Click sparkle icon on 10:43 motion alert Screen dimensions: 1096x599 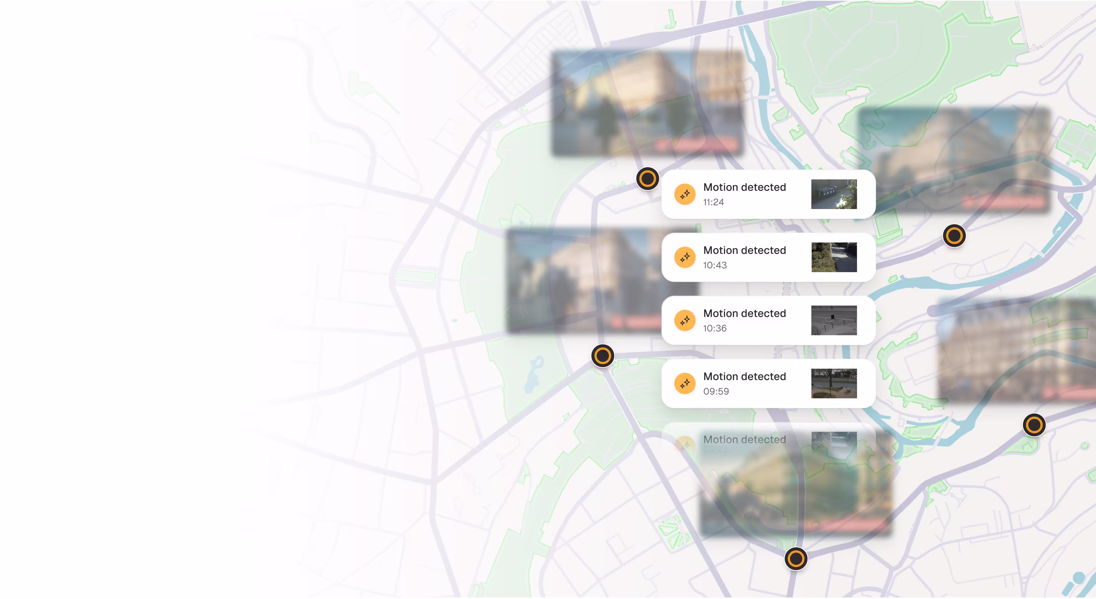tap(684, 257)
